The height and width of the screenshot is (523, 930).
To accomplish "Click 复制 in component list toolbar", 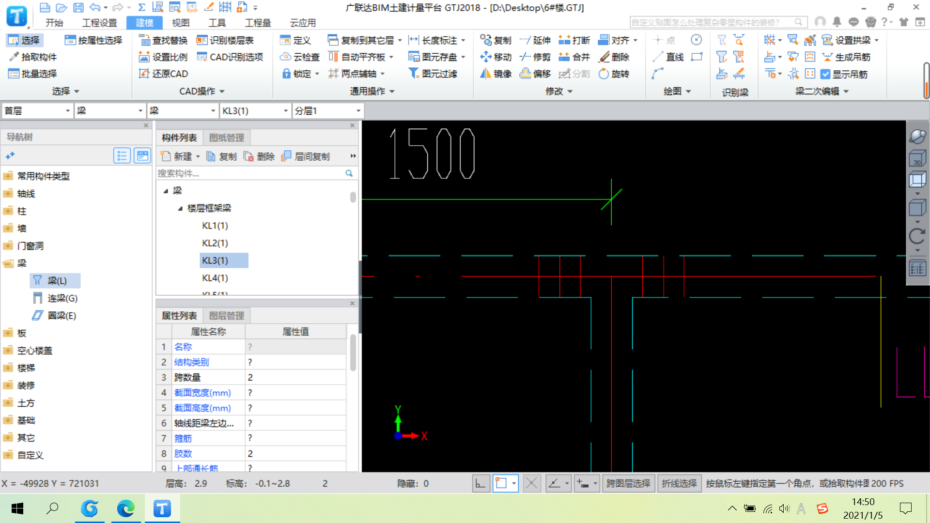I will [221, 156].
